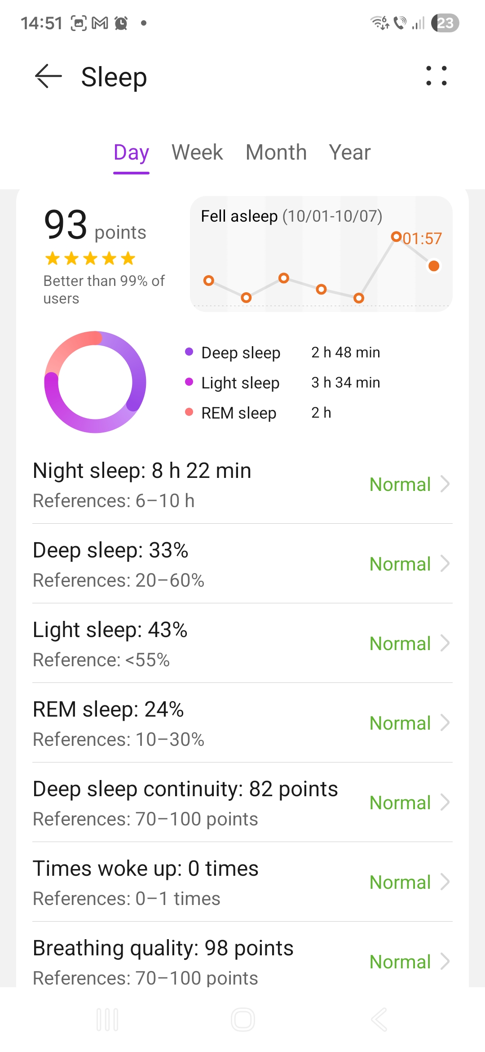Select the Year tab
The height and width of the screenshot is (1052, 485).
[349, 152]
